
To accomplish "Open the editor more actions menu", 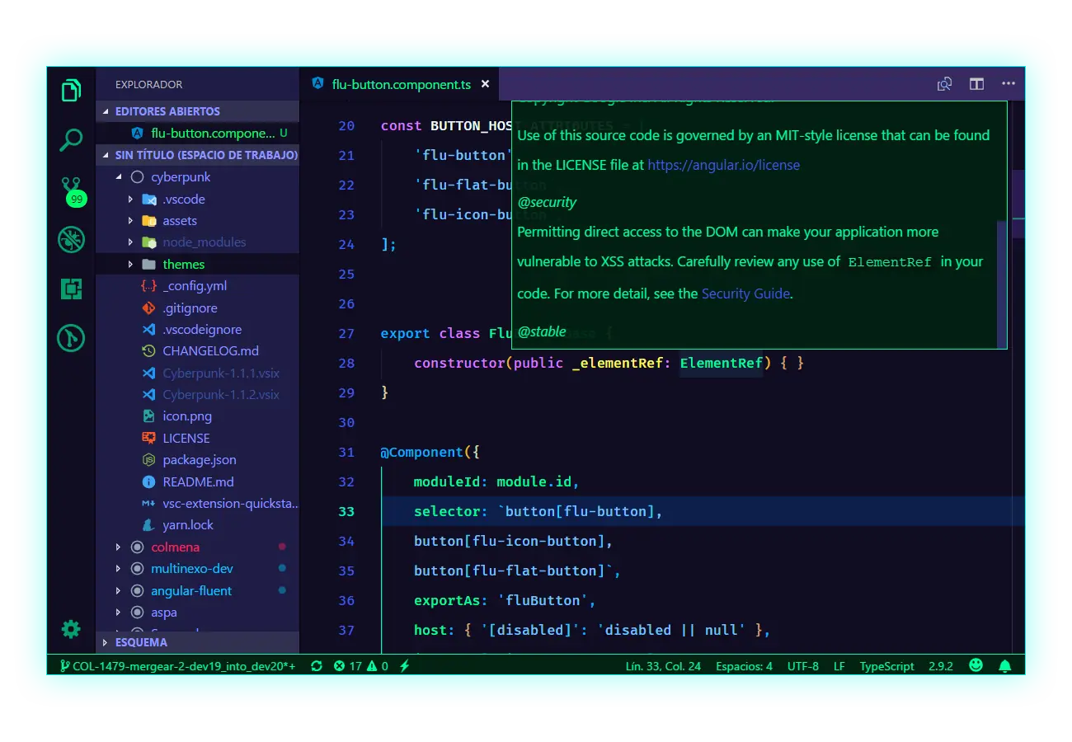I will tap(1008, 84).
